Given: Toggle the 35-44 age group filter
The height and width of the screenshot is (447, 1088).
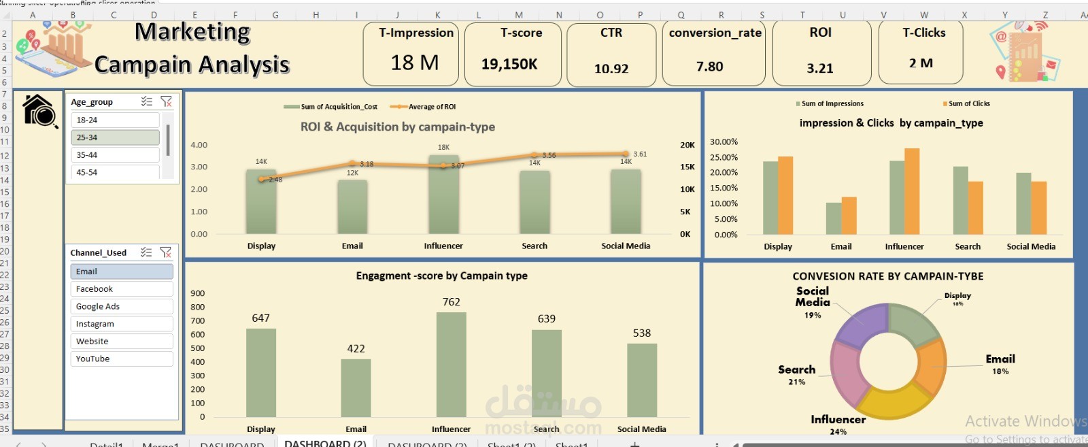Looking at the screenshot, I should 115,155.
